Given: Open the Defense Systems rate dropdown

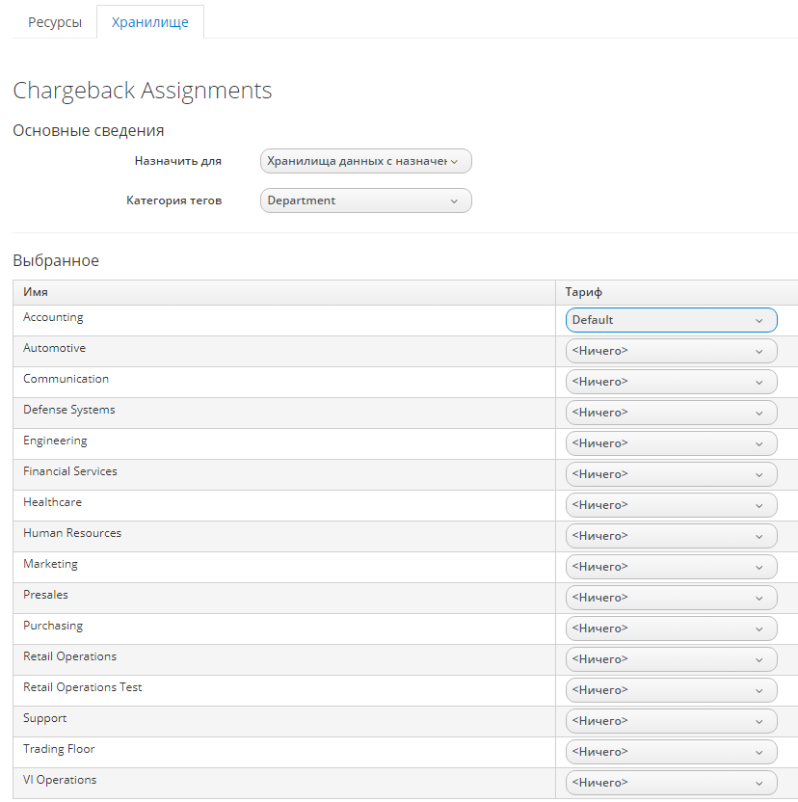Looking at the screenshot, I should click(x=671, y=413).
